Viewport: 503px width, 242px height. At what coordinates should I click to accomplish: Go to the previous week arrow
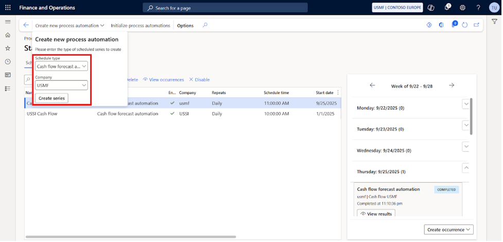[372, 85]
